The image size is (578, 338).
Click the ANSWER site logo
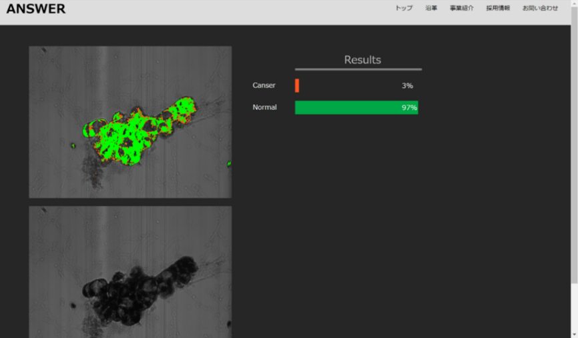(x=36, y=9)
